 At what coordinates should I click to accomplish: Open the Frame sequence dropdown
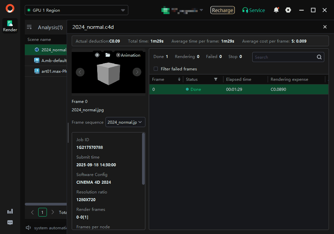(x=125, y=122)
